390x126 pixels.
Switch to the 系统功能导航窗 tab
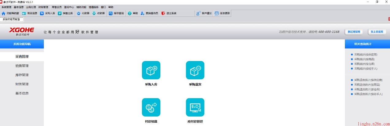coord(12,19)
